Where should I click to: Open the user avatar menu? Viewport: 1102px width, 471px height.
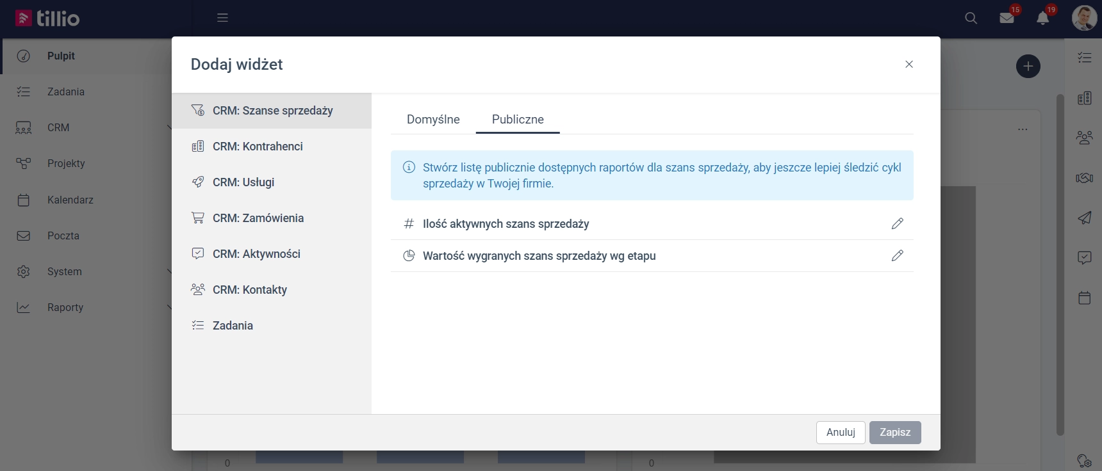point(1084,18)
